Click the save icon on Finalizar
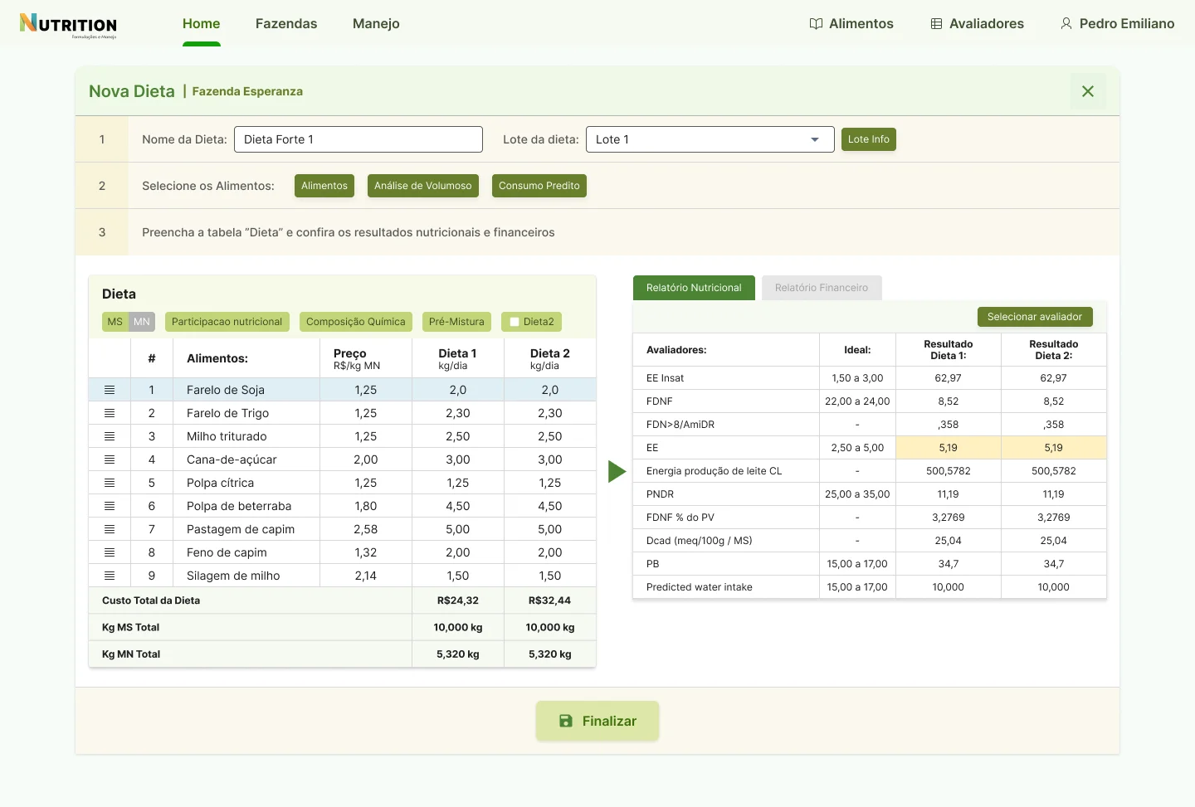The width and height of the screenshot is (1195, 807). [x=566, y=722]
